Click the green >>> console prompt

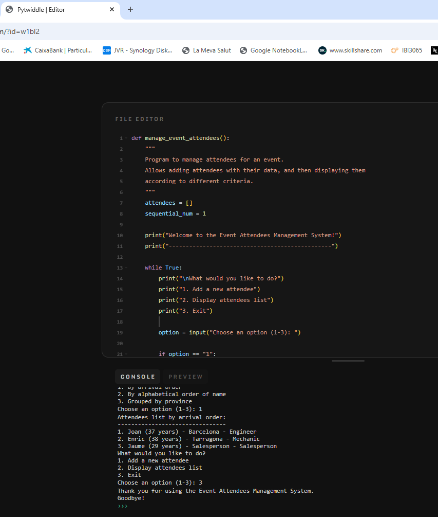(122, 506)
